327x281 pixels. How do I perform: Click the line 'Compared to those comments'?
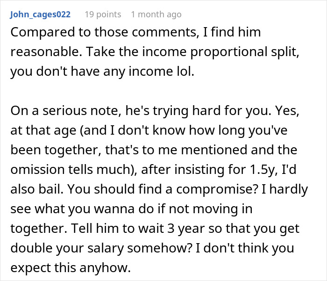[x=112, y=33]
